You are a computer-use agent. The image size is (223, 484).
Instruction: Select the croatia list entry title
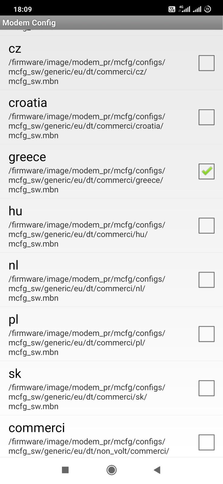point(28,103)
